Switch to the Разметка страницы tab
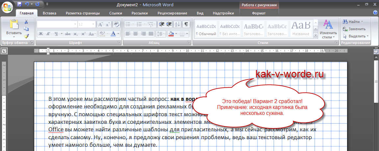This screenshot has width=379, height=151. (83, 13)
